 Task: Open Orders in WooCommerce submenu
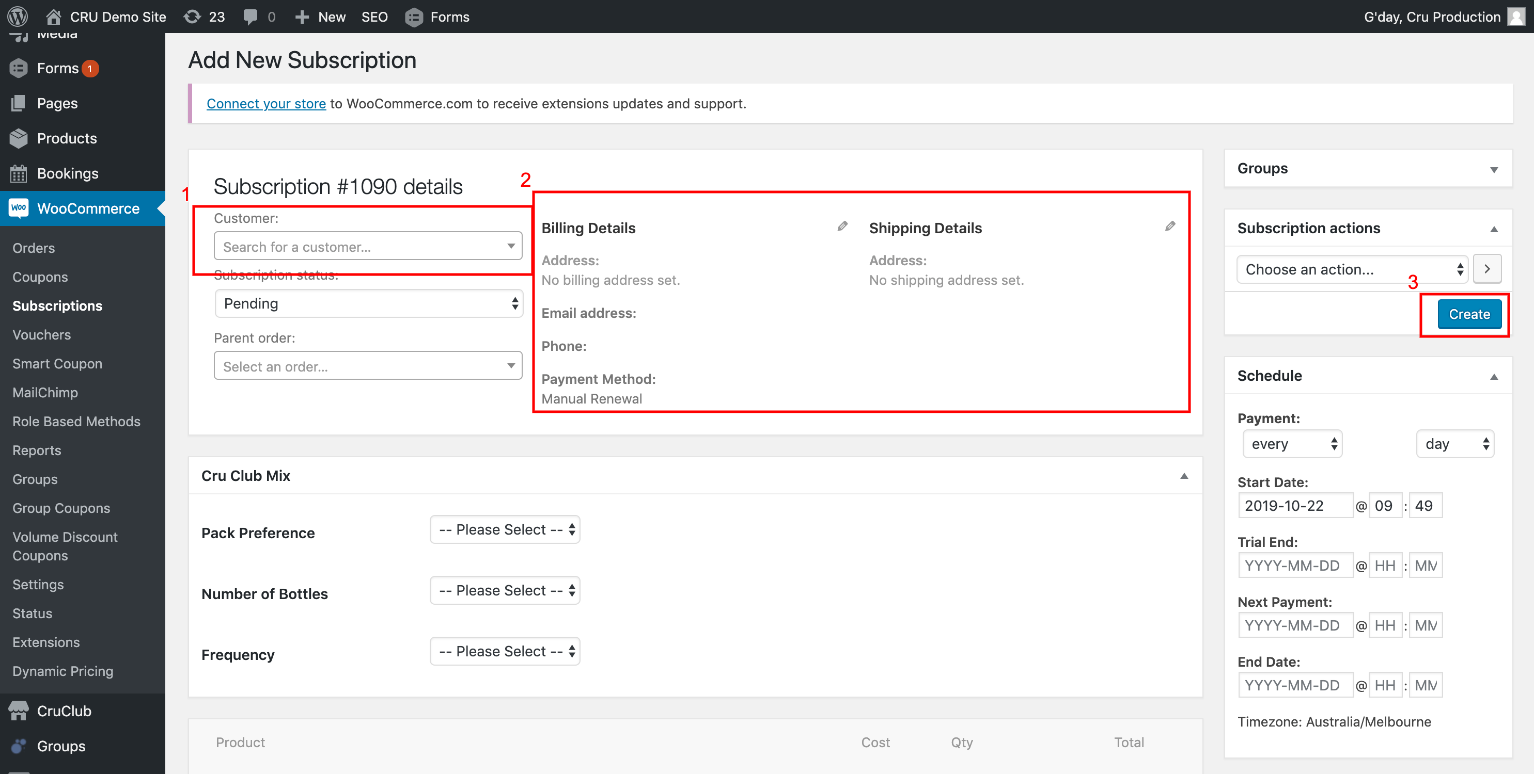click(x=34, y=248)
